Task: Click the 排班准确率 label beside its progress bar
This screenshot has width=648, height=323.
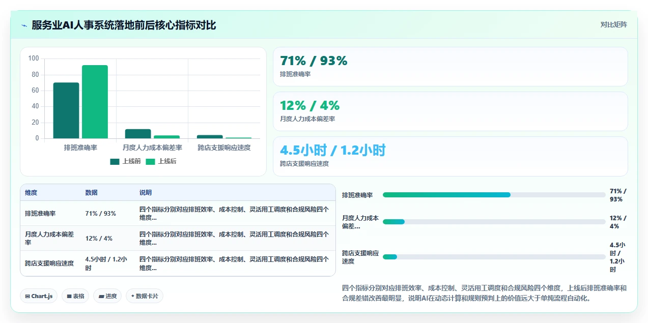Action: [357, 195]
